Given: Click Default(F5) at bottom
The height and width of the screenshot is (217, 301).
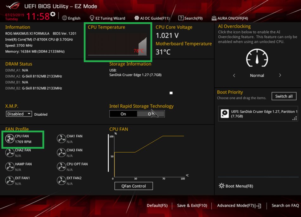Looking at the screenshot, I should [157, 206].
